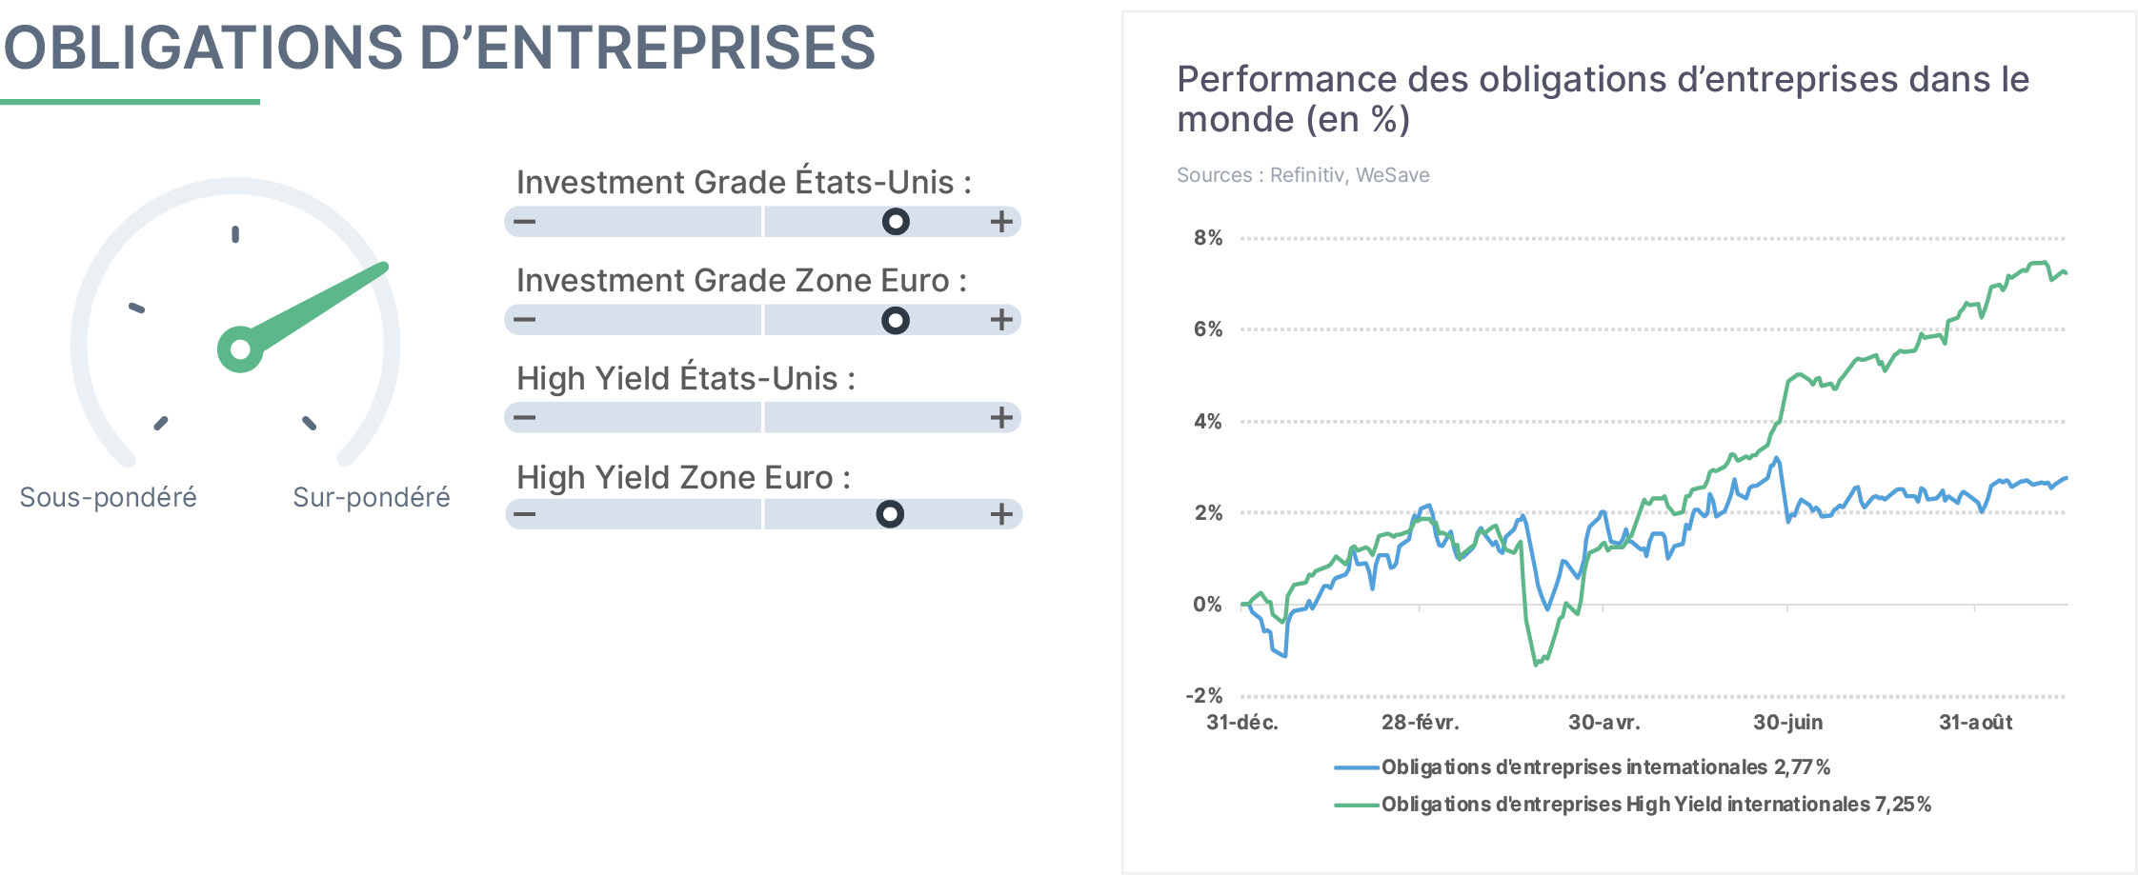The image size is (2138, 875).
Task: Click the Sur-pondéré gauge label
Action: coord(372,497)
